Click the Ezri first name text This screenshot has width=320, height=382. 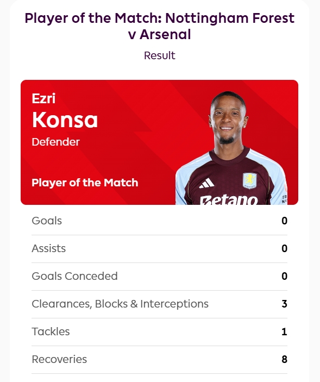tap(43, 98)
